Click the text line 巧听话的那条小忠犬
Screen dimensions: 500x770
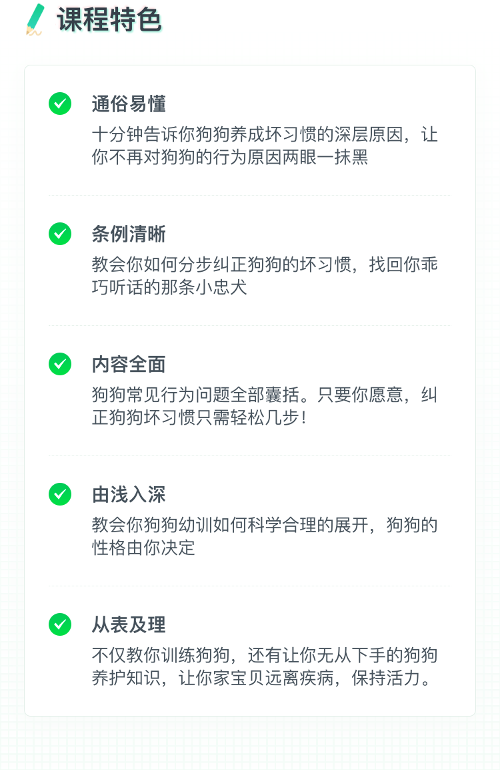coord(169,287)
